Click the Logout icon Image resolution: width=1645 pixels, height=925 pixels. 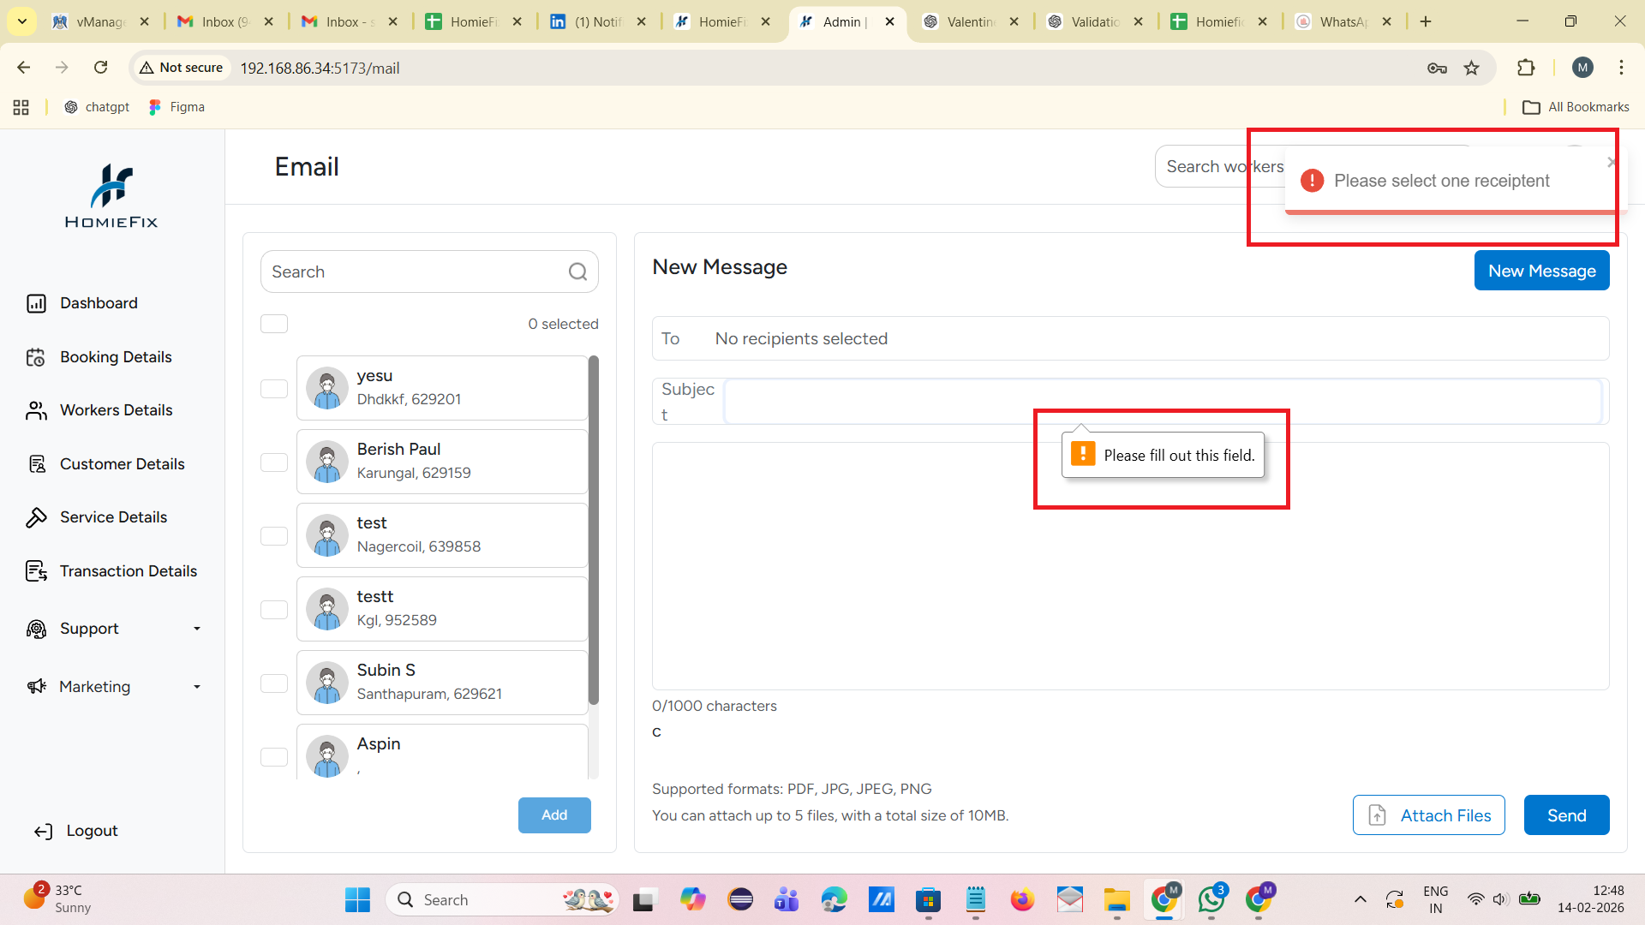(43, 831)
